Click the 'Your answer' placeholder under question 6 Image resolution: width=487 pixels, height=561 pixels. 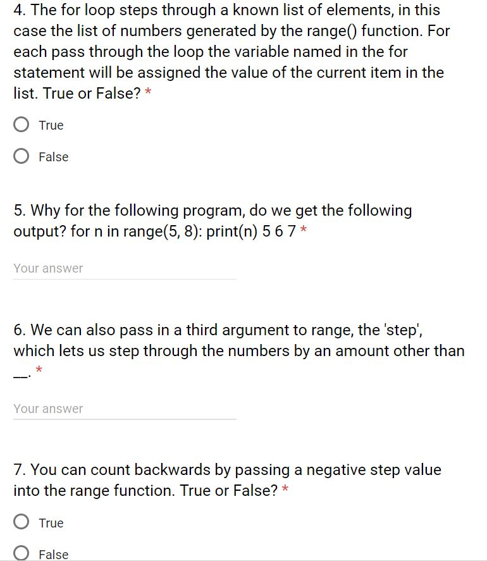click(47, 409)
